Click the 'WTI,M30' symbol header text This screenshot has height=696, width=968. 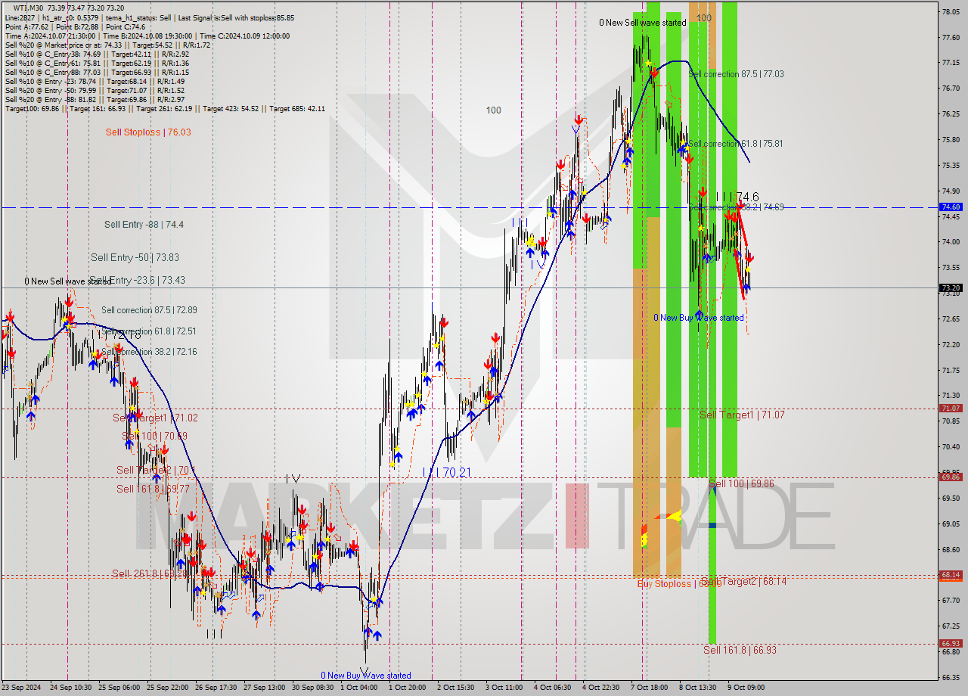29,8
